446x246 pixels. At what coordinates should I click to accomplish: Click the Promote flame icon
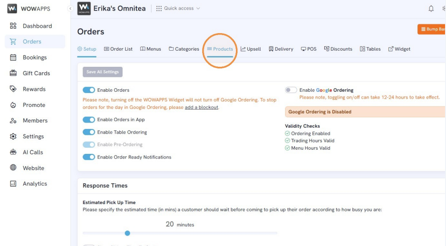[x=13, y=105]
